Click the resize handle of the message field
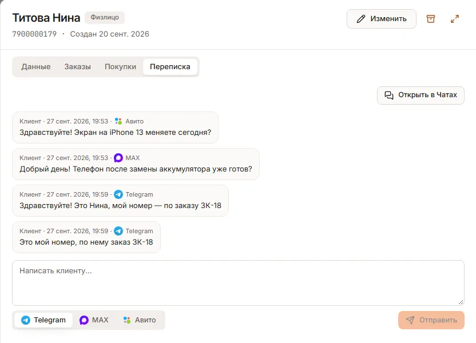476x343 pixels. (461, 302)
